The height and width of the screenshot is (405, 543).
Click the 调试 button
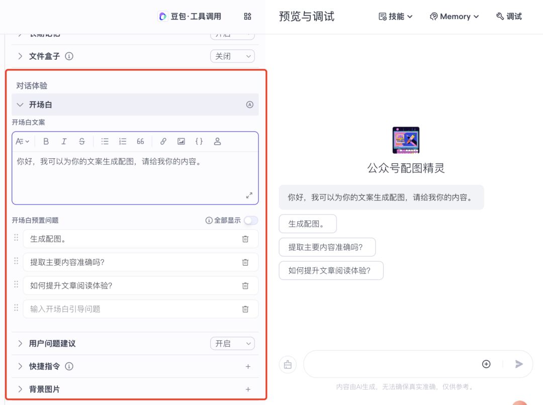coord(509,17)
